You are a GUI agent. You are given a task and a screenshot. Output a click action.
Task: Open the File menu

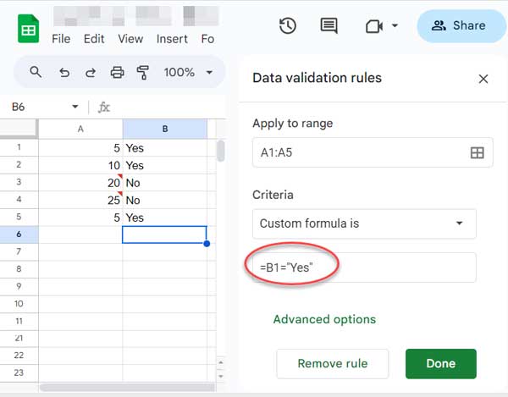tap(61, 39)
